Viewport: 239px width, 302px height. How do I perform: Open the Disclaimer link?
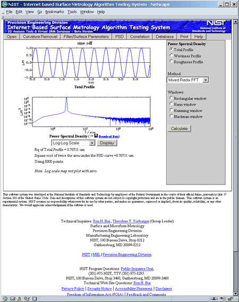164,289
